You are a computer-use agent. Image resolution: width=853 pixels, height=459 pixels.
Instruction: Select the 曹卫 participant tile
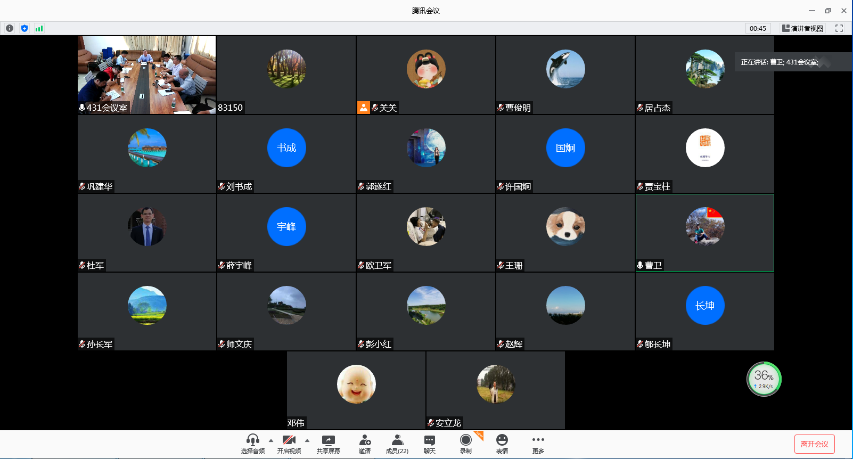[x=704, y=233]
